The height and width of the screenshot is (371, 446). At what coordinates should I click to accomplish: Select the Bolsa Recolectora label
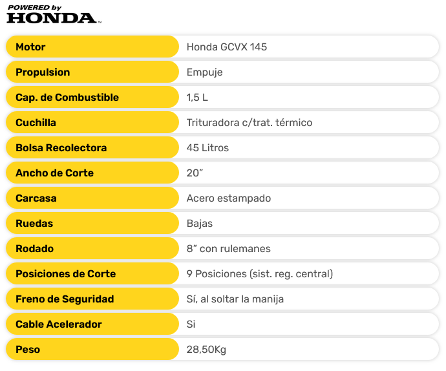point(61,147)
